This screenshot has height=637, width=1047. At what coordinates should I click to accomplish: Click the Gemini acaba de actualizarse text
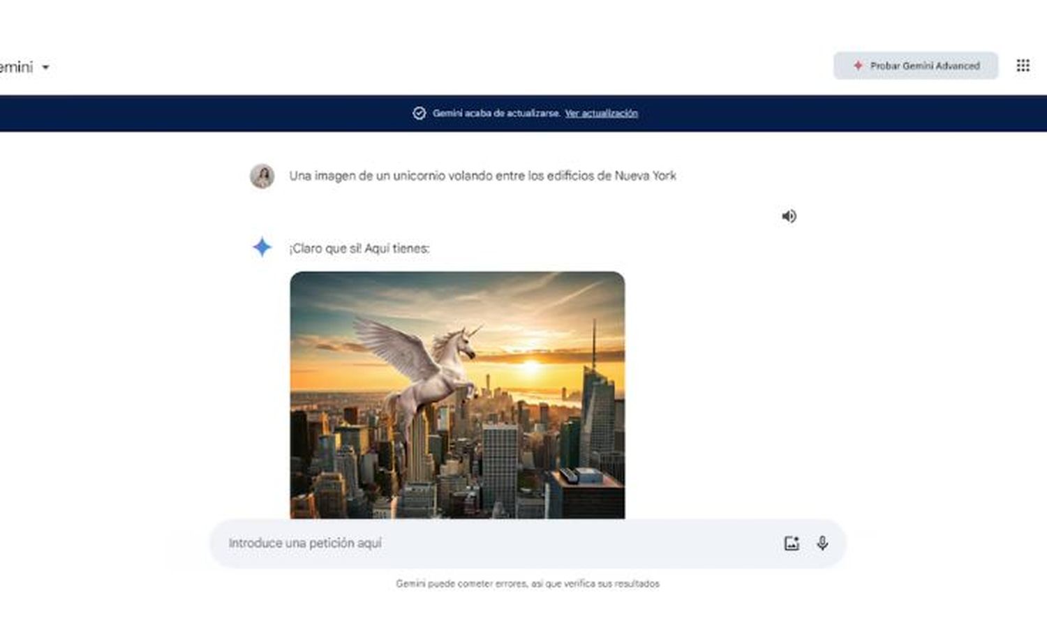[496, 113]
